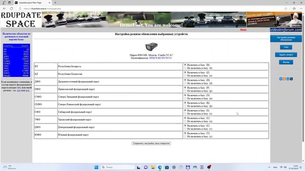
Task: Show hidden tray icons chevron
Action: pos(269,167)
